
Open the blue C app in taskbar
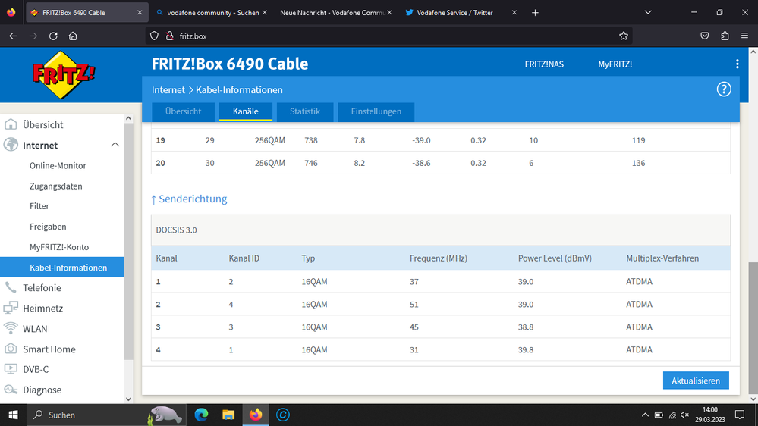point(283,415)
